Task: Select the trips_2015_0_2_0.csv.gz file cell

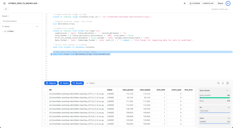Action: (x=76, y=120)
